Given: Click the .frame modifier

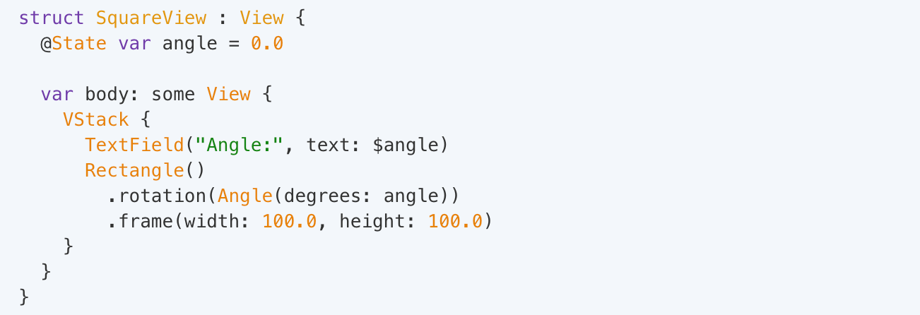Looking at the screenshot, I should tap(140, 222).
